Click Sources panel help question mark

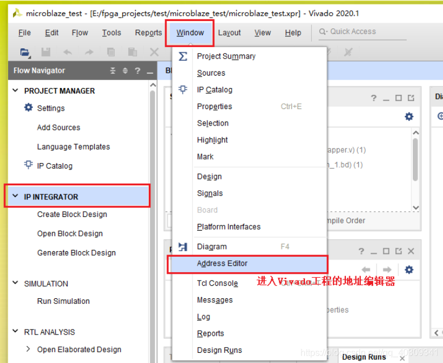374,98
